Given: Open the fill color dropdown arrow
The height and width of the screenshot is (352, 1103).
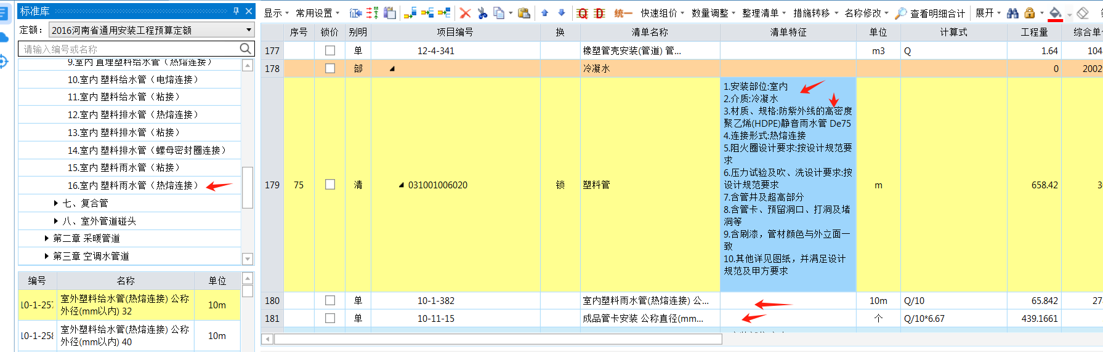Looking at the screenshot, I should coord(1069,13).
